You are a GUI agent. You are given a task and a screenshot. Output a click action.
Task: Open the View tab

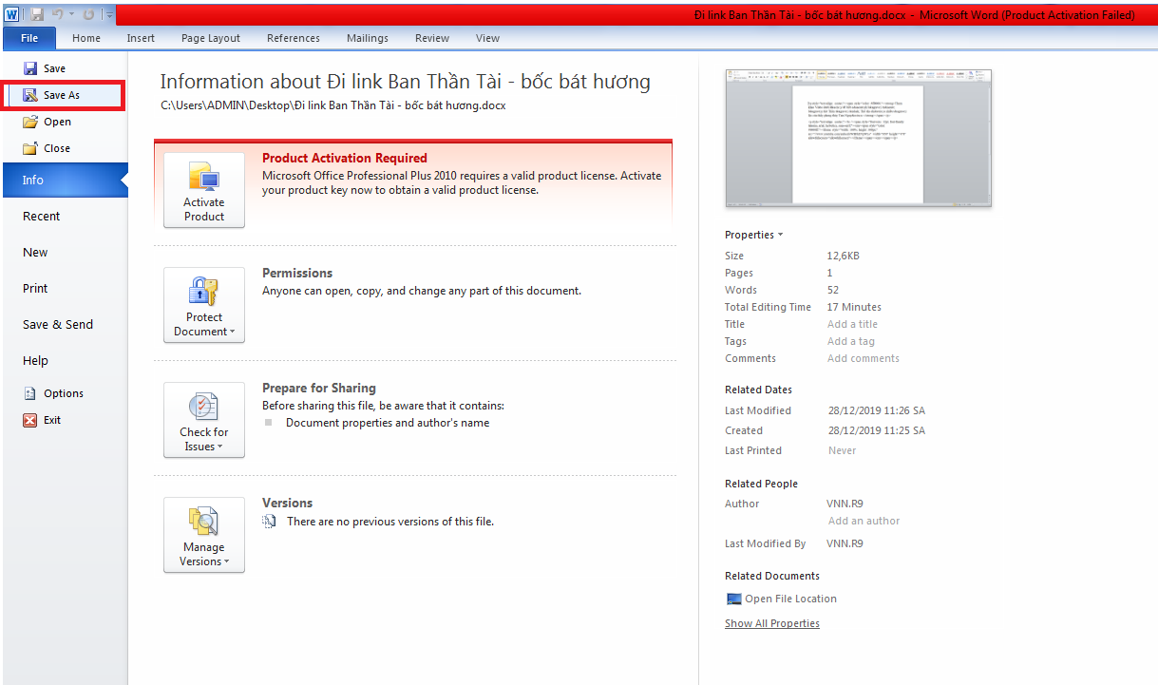point(487,38)
